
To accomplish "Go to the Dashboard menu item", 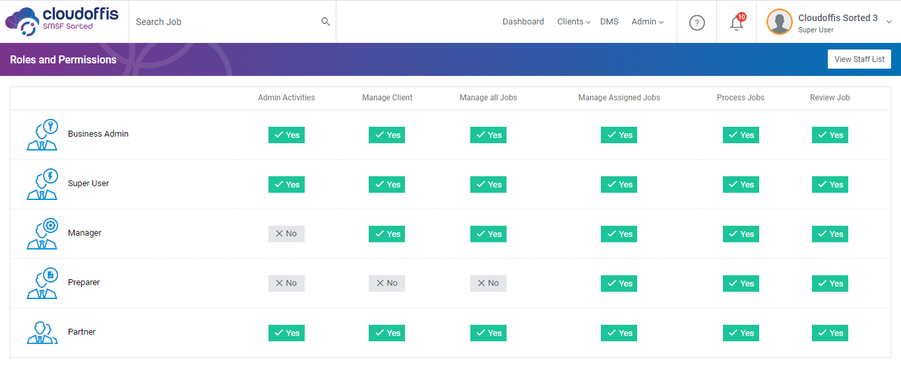I will tap(523, 22).
